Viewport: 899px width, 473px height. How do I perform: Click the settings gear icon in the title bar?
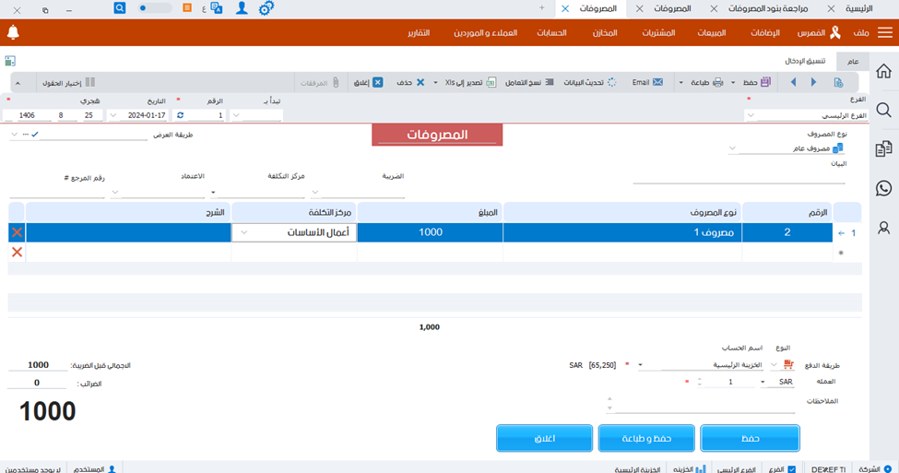coord(266,8)
